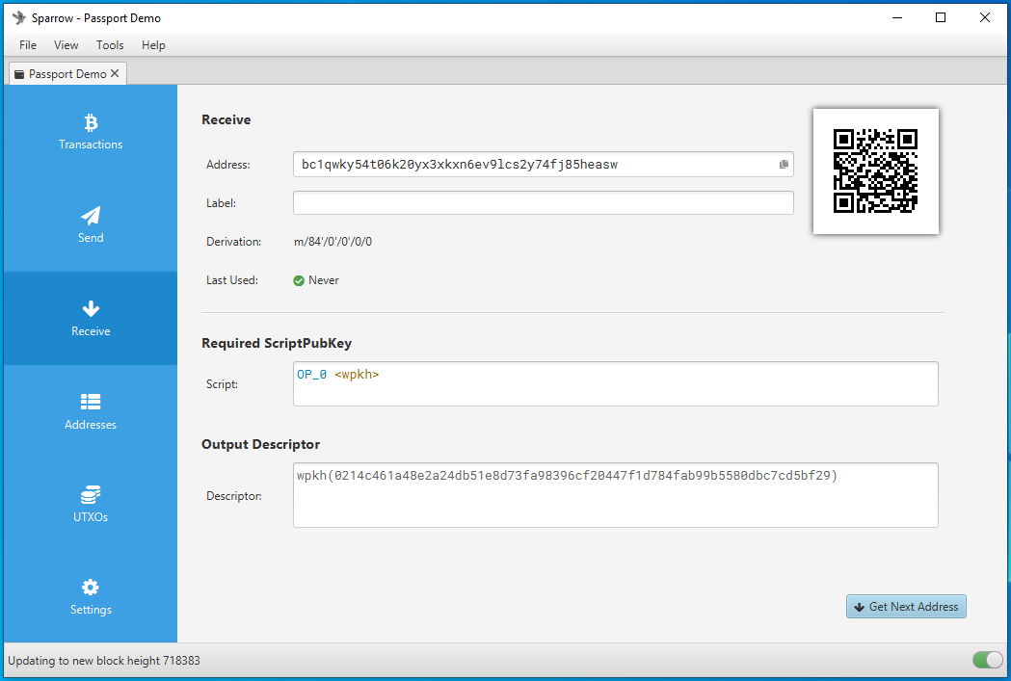Select the Passport Demo wallet tab
This screenshot has height=681, width=1011.
pyautogui.click(x=67, y=73)
